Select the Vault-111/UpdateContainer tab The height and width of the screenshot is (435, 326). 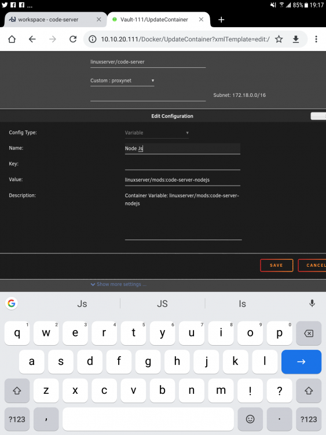159,19
